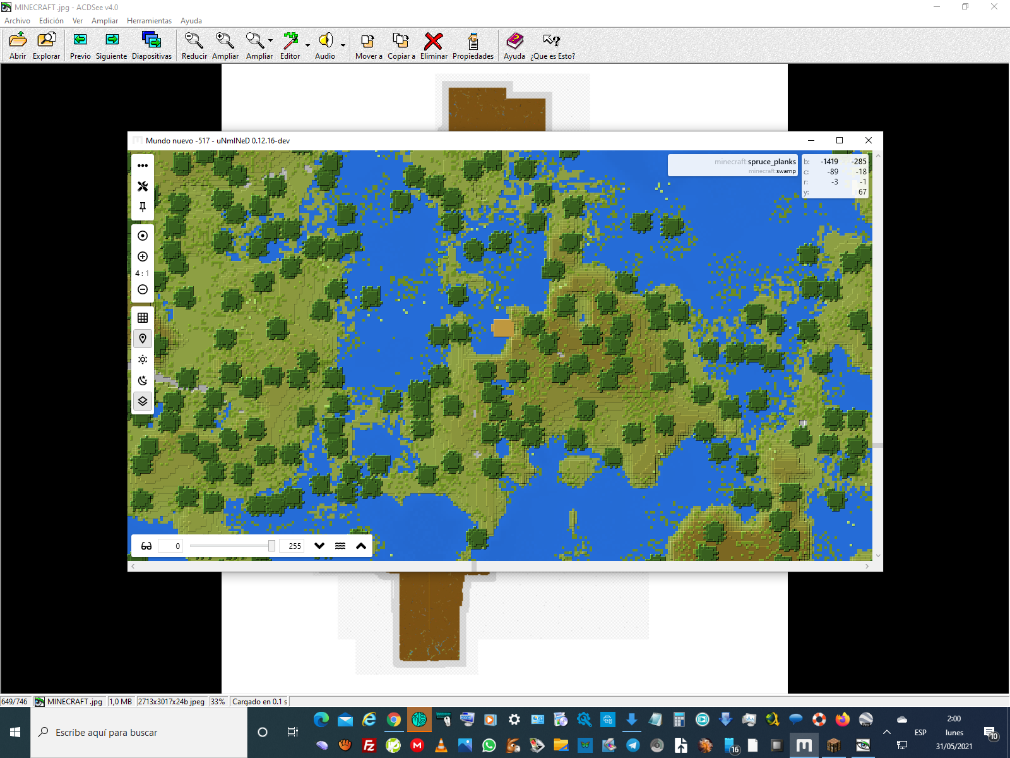The image size is (1010, 758).
Task: Click the glasses icon beside height slider
Action: pos(146,546)
